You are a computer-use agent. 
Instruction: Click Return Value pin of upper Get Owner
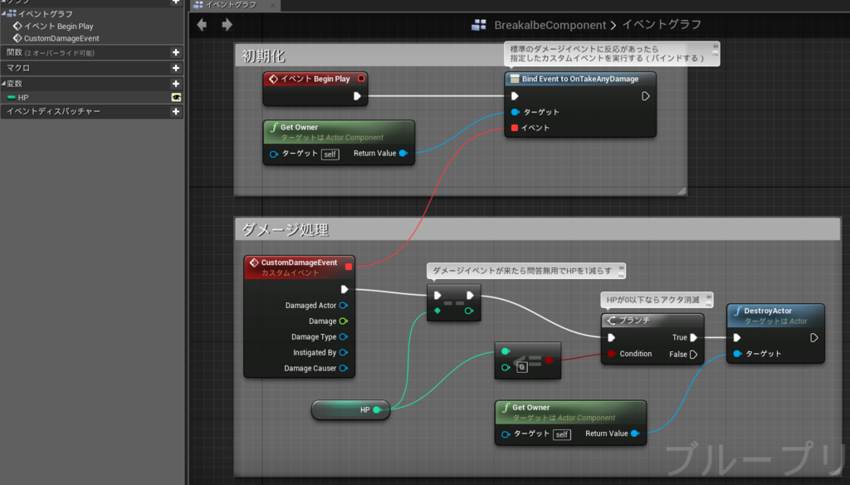coord(403,154)
